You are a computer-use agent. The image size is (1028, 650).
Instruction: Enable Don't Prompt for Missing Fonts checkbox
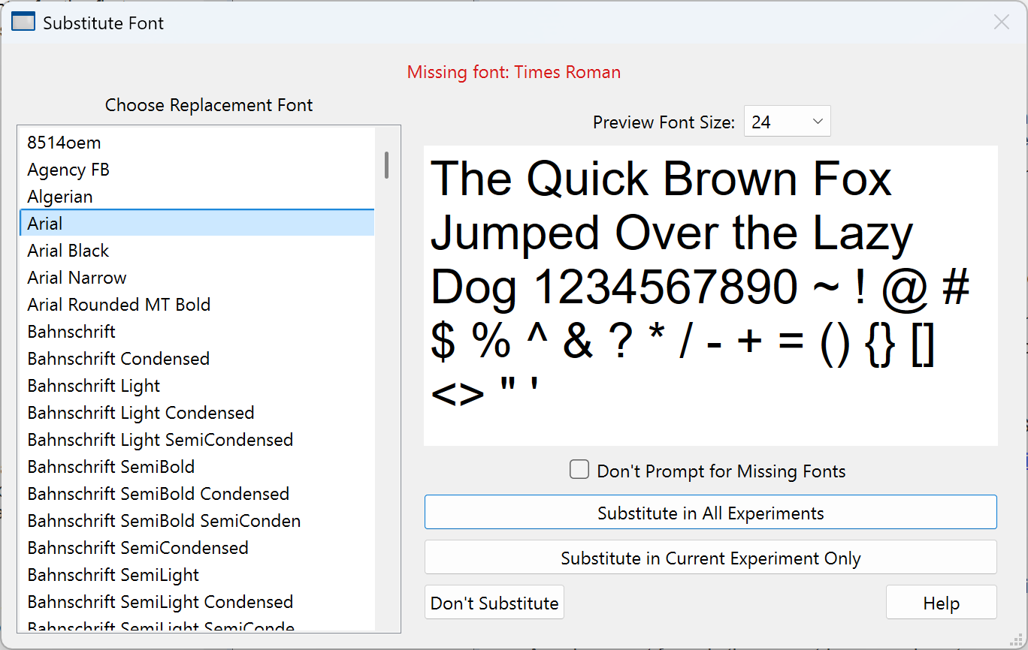point(579,470)
